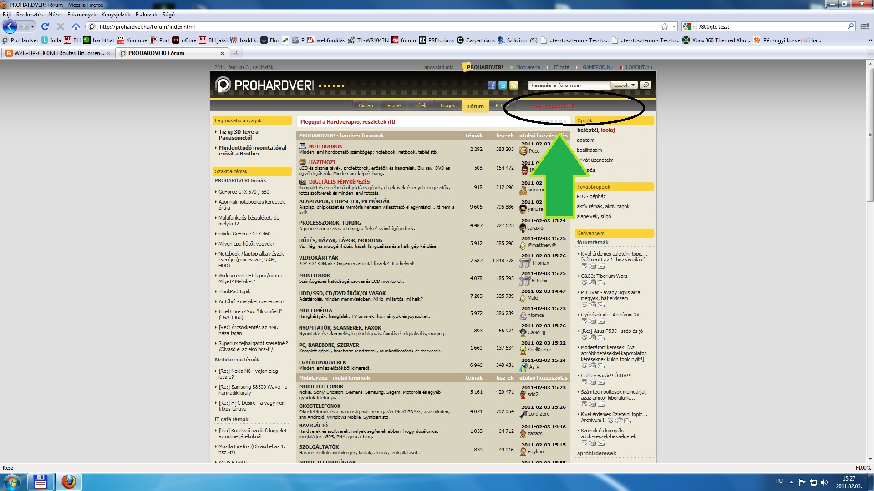Open the privát üzeneteim link
Viewport: 874px width, 491px height.
point(595,160)
